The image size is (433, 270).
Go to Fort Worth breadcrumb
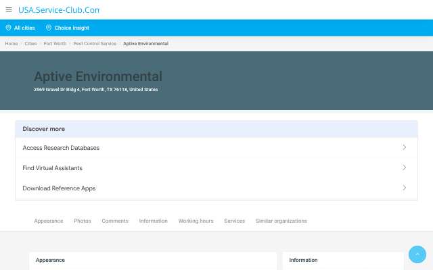tap(55, 43)
